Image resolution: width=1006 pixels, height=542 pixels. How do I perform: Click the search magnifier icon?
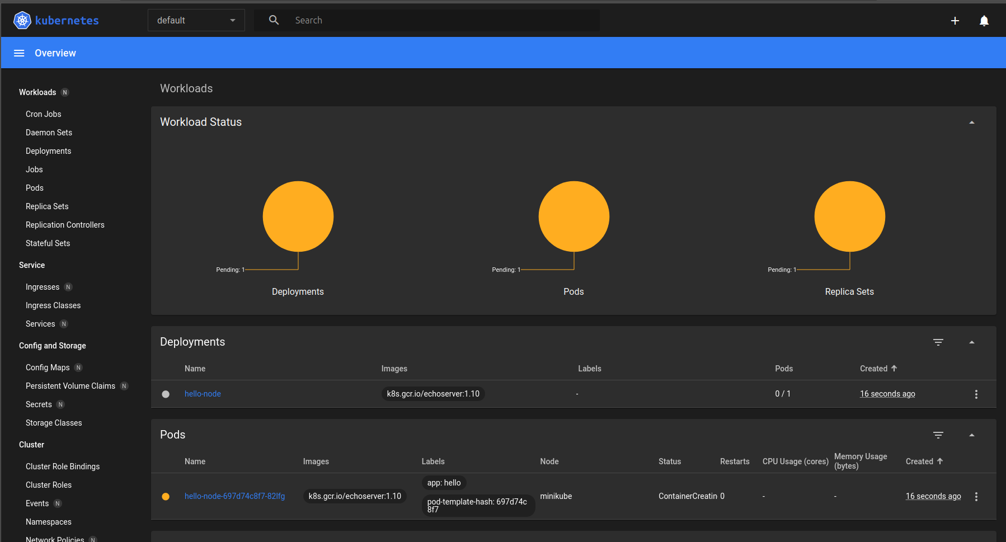(x=274, y=20)
